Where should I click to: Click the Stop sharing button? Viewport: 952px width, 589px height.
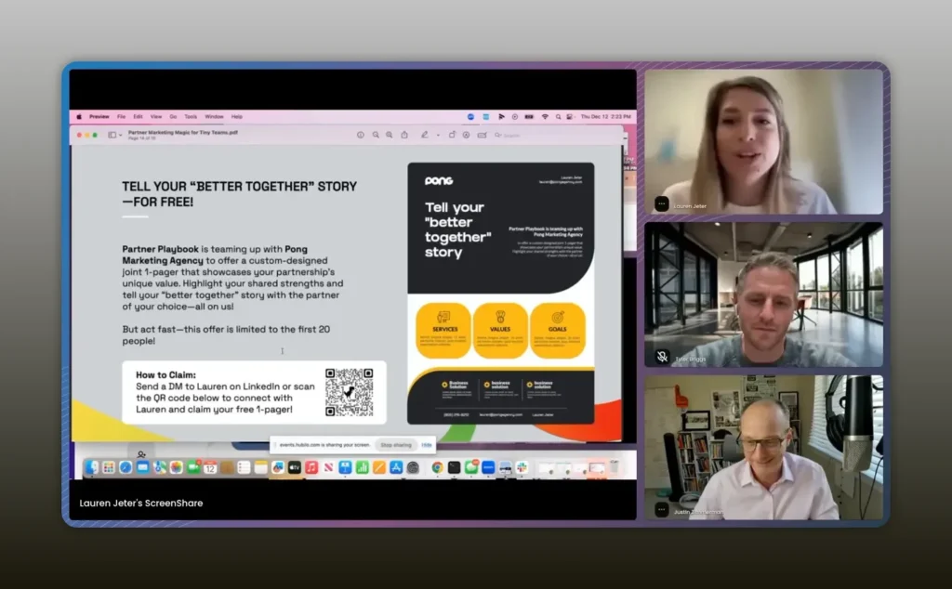point(396,445)
